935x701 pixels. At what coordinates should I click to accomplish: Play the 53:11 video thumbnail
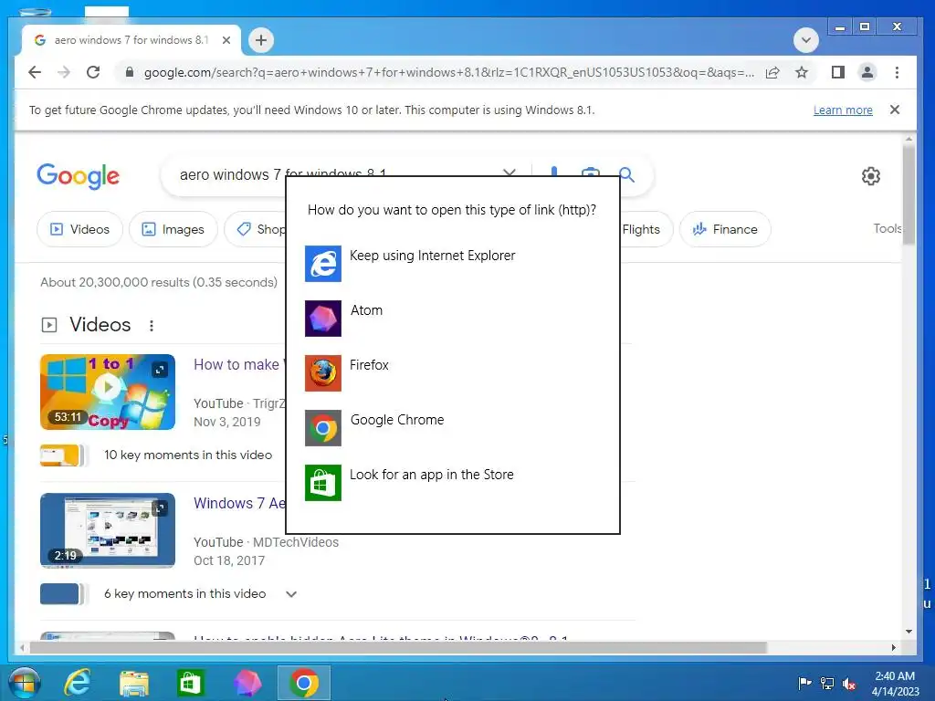click(108, 392)
